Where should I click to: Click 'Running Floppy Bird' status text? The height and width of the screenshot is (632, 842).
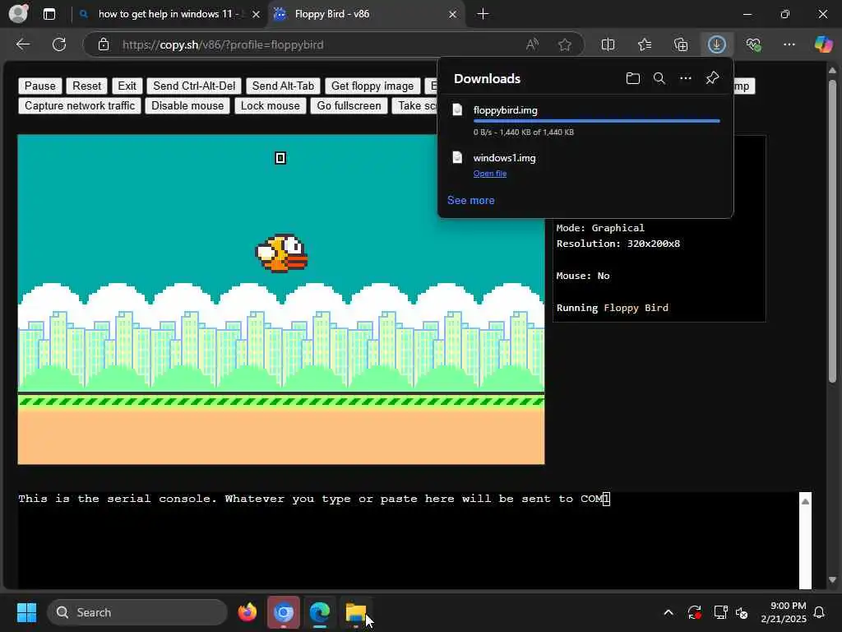coord(612,308)
